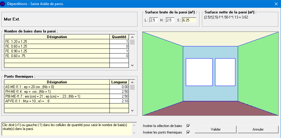
Task: Click the left window in the wall preview
Action: 199,72
